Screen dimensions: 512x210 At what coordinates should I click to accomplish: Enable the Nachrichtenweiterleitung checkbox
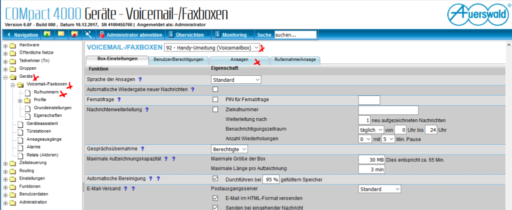215,110
